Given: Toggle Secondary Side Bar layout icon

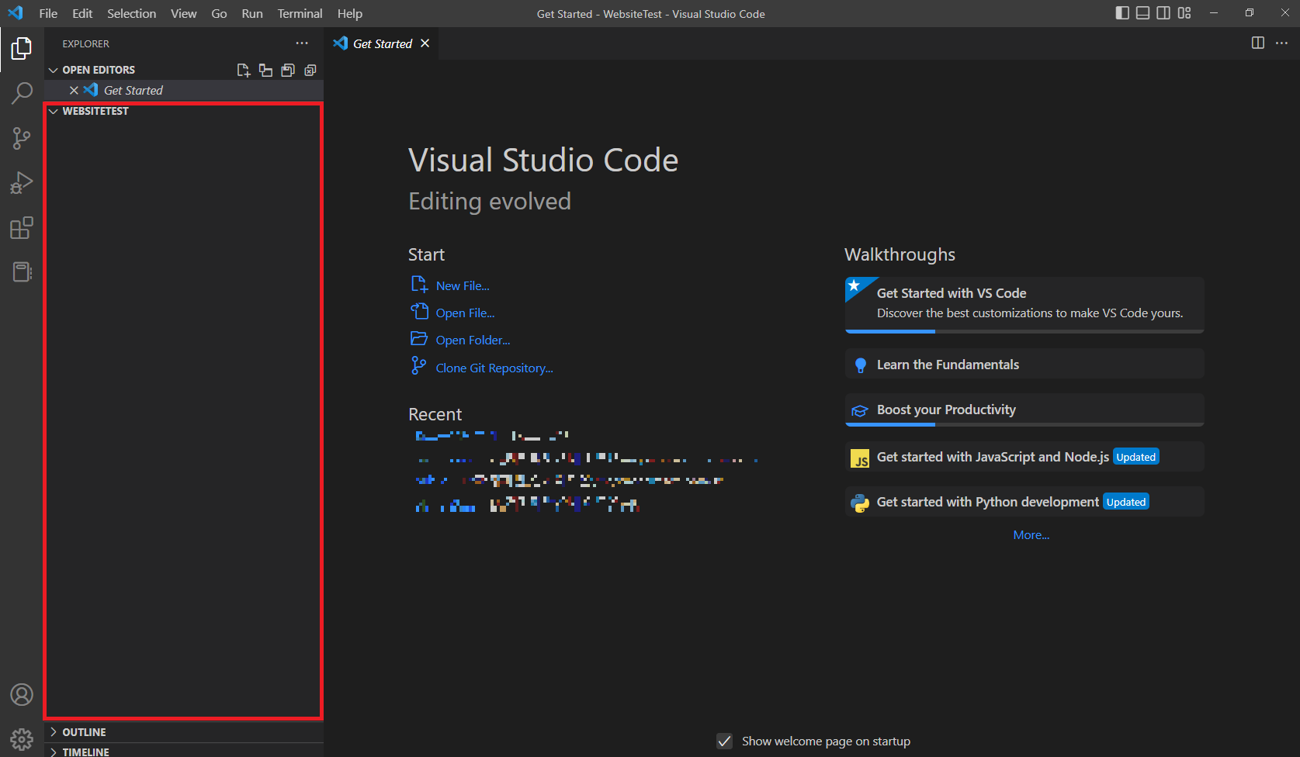Looking at the screenshot, I should (1163, 13).
